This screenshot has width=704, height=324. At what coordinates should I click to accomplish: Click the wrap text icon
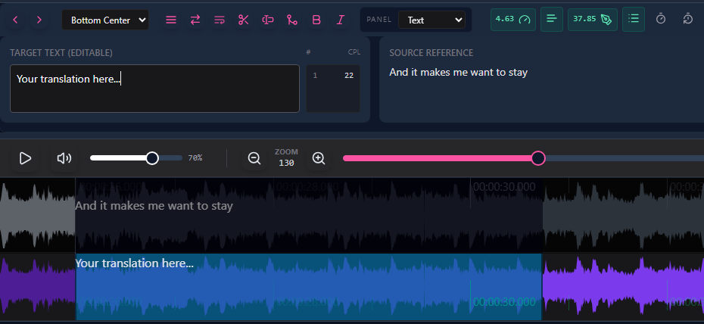click(x=220, y=20)
